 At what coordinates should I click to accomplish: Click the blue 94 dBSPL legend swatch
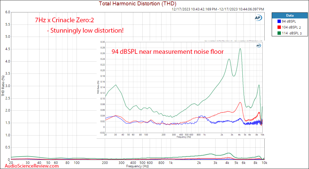(x=279, y=22)
